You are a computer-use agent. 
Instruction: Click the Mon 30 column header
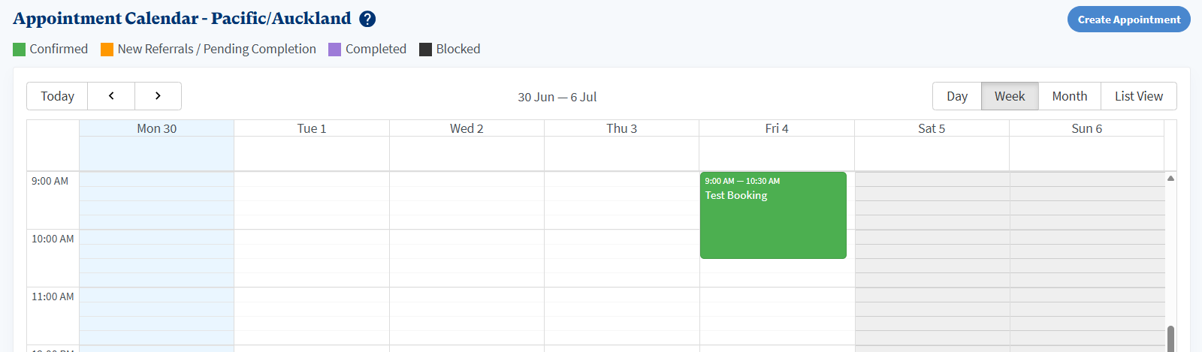coord(157,128)
